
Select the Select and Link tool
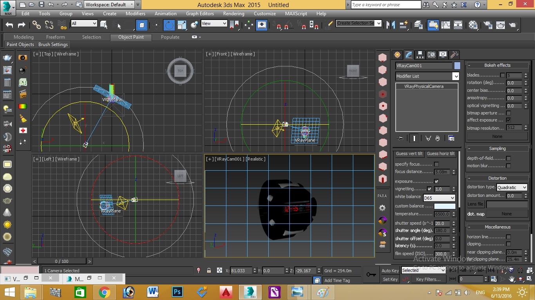(36, 25)
